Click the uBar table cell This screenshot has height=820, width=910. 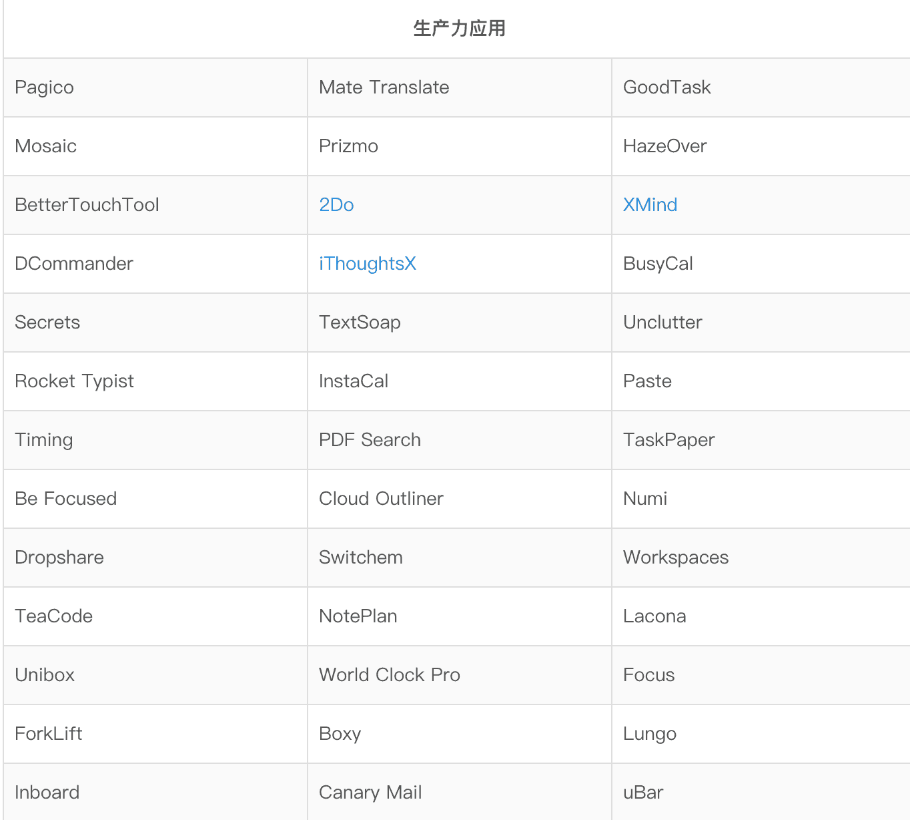pyautogui.click(x=643, y=793)
